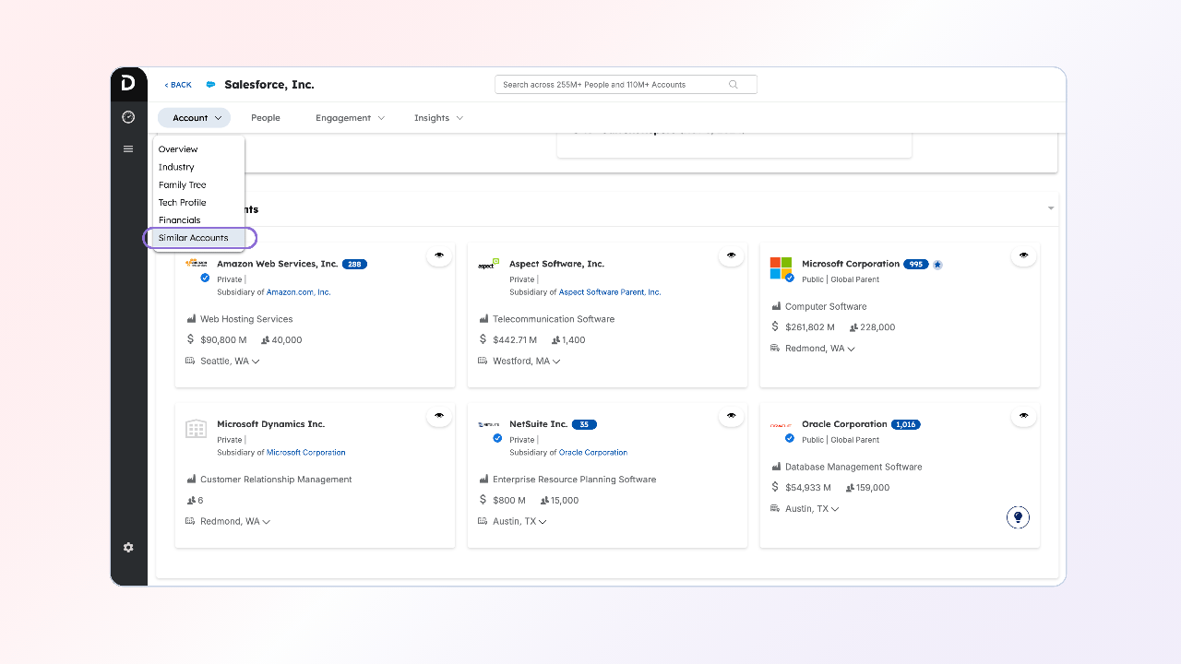The width and height of the screenshot is (1181, 664).
Task: Open the hamburger menu in sidebar
Action: point(128,148)
